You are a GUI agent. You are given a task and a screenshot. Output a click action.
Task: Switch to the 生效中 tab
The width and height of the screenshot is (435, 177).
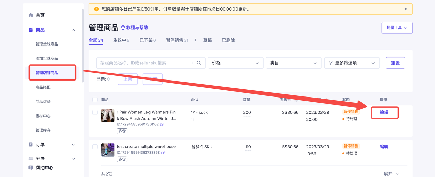(121, 40)
